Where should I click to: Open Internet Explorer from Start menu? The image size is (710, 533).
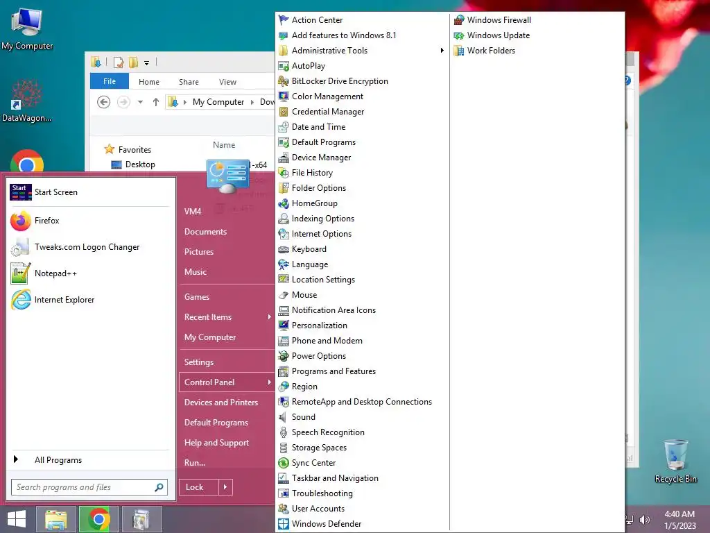point(91,300)
